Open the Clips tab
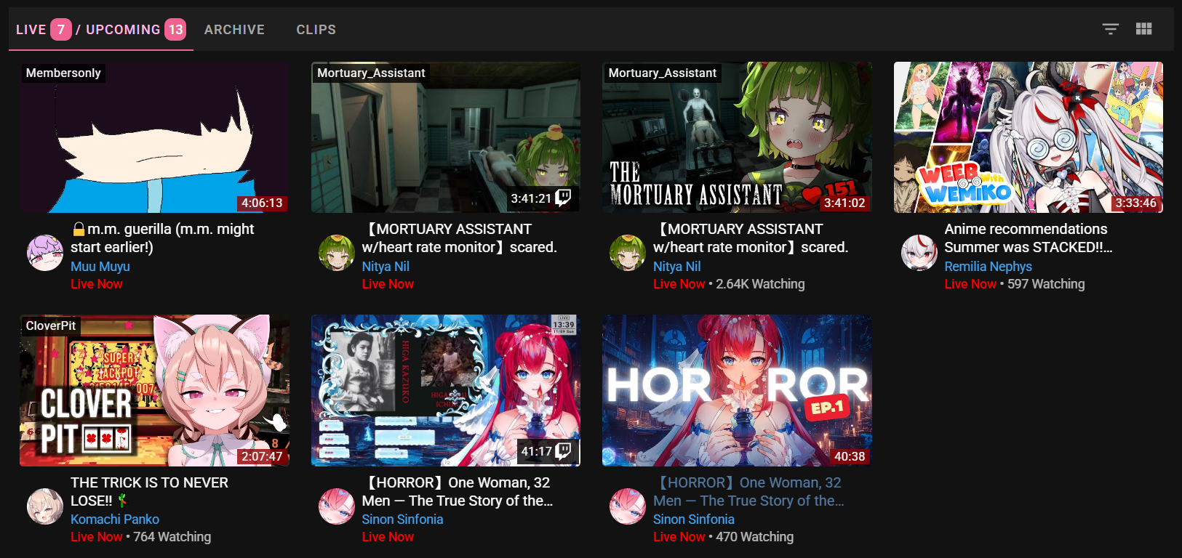This screenshot has height=558, width=1182. click(316, 30)
